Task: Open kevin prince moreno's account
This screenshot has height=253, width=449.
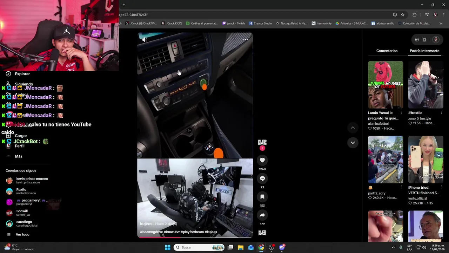Action: click(x=27, y=181)
